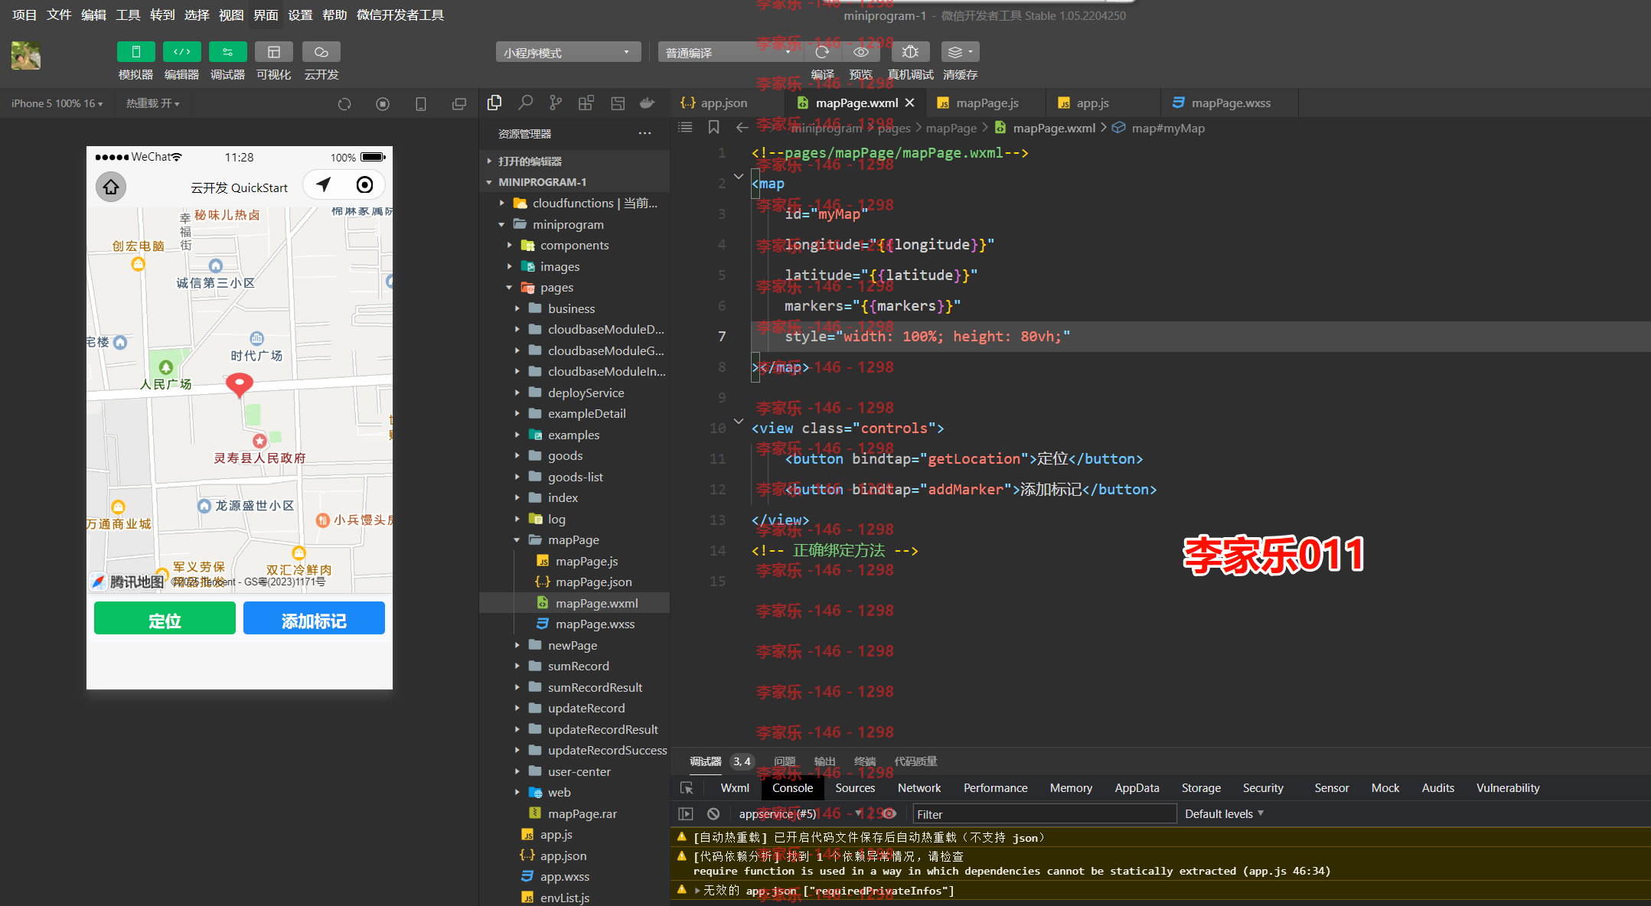Switch to the Network devtools tab

tap(919, 788)
